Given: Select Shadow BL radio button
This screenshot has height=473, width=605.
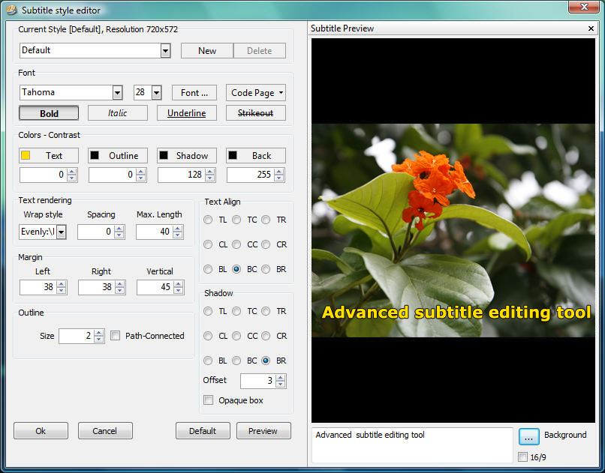Looking at the screenshot, I should pos(208,360).
